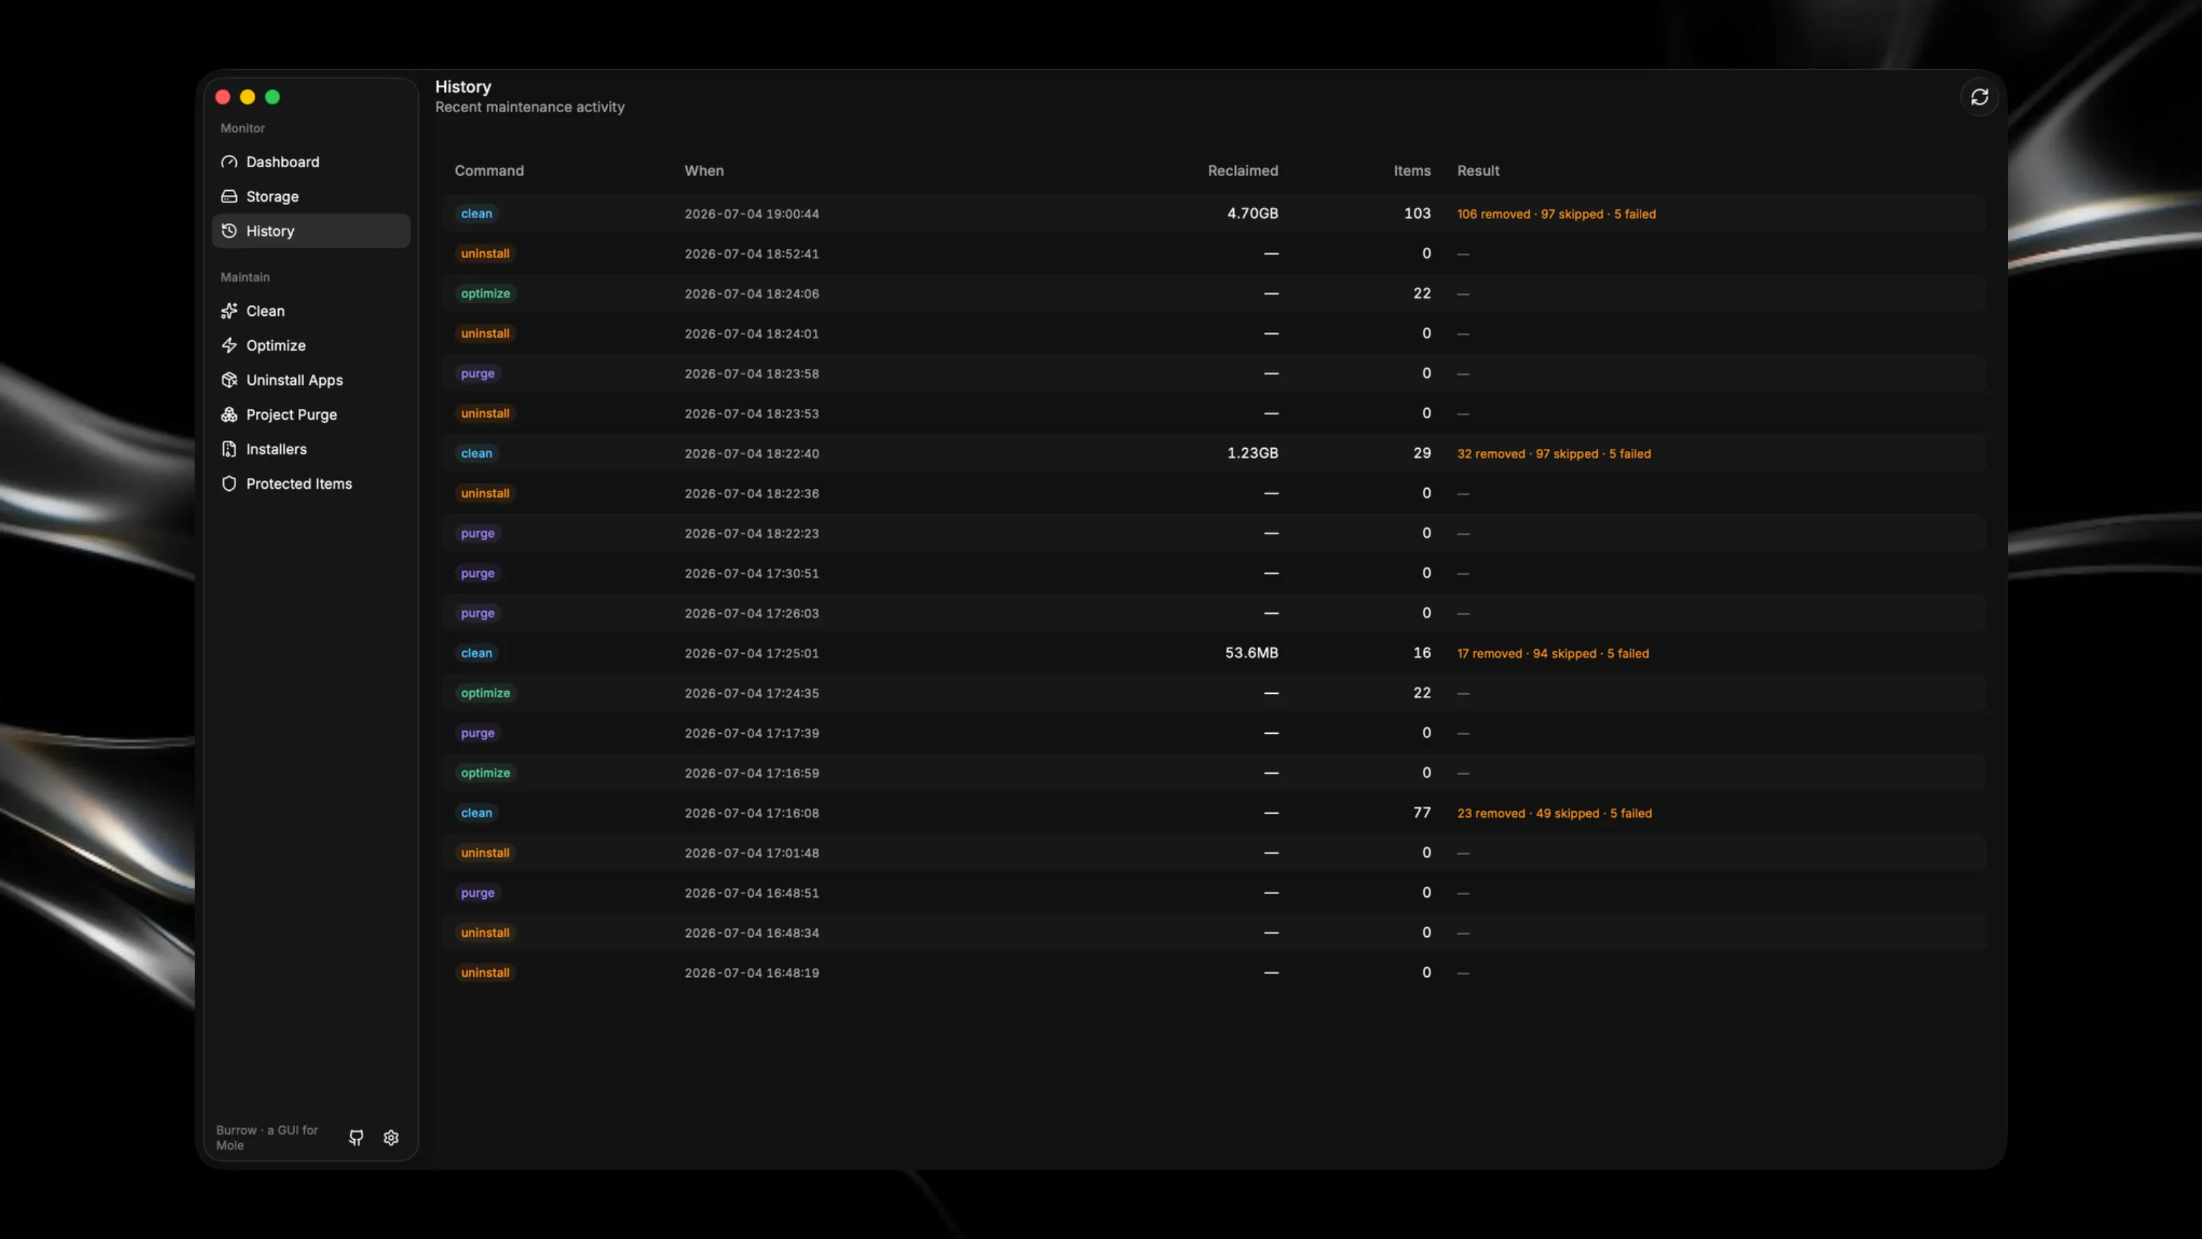The height and width of the screenshot is (1239, 2202).
Task: Click timestamp 2026-07-04 17:01:48
Action: tap(751, 853)
